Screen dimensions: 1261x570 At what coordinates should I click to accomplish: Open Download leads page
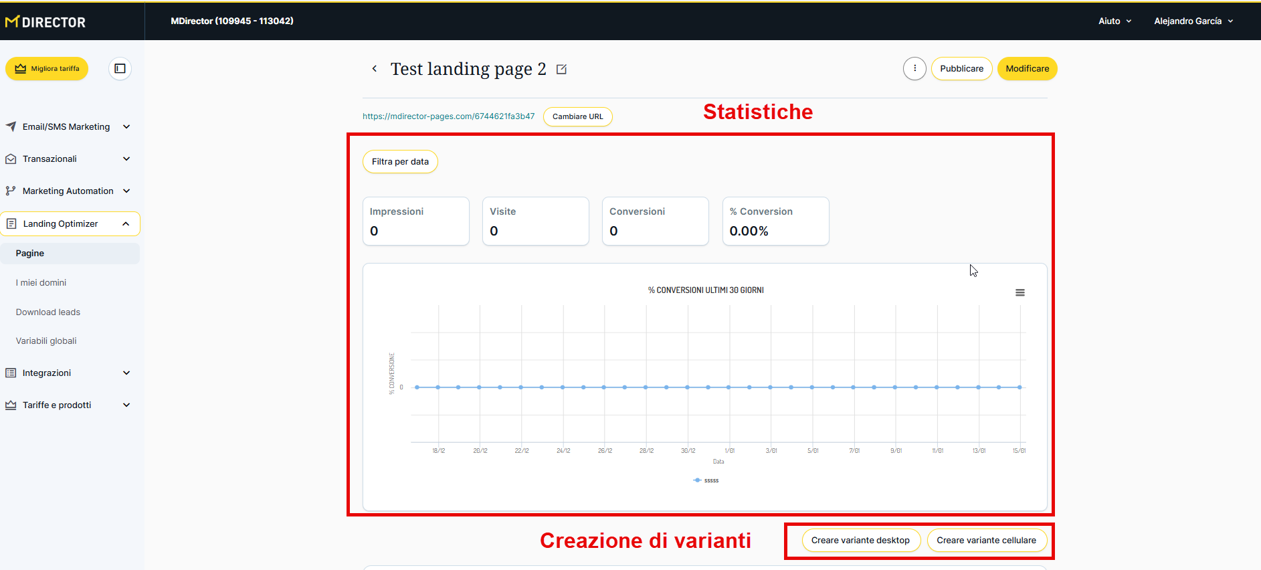48,312
